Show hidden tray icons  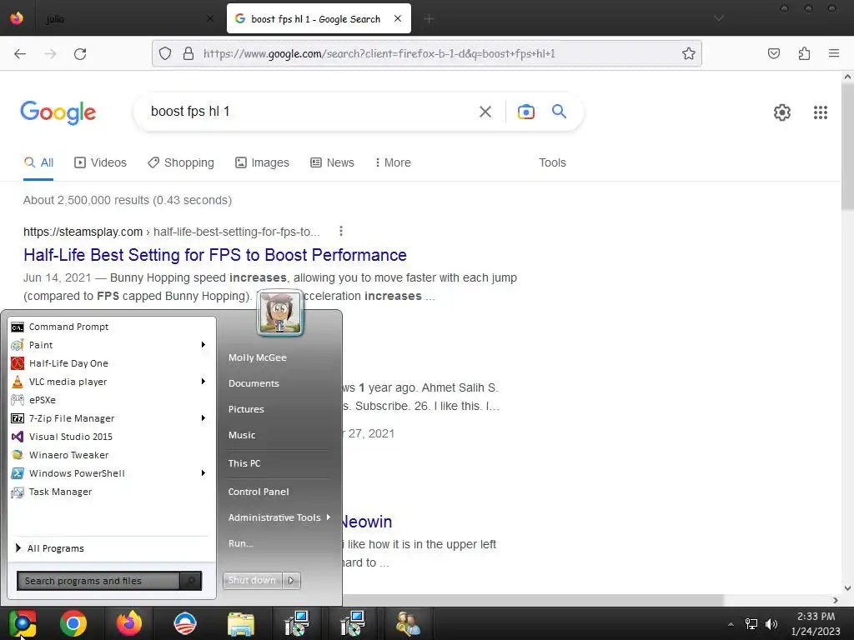tap(731, 624)
